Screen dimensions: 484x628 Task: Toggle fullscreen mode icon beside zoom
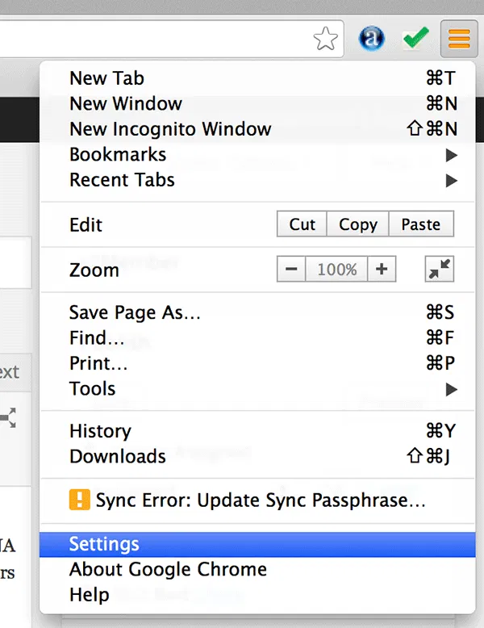440,270
